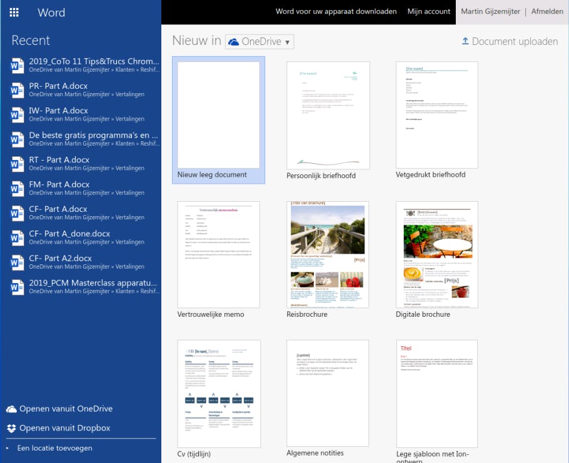Open the Reisbrochure template
This screenshot has width=569, height=463.
click(x=327, y=254)
